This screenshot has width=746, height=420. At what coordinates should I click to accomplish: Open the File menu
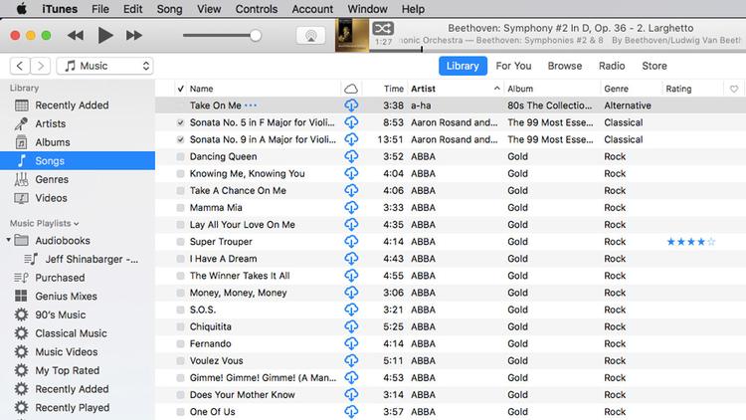tap(99, 9)
